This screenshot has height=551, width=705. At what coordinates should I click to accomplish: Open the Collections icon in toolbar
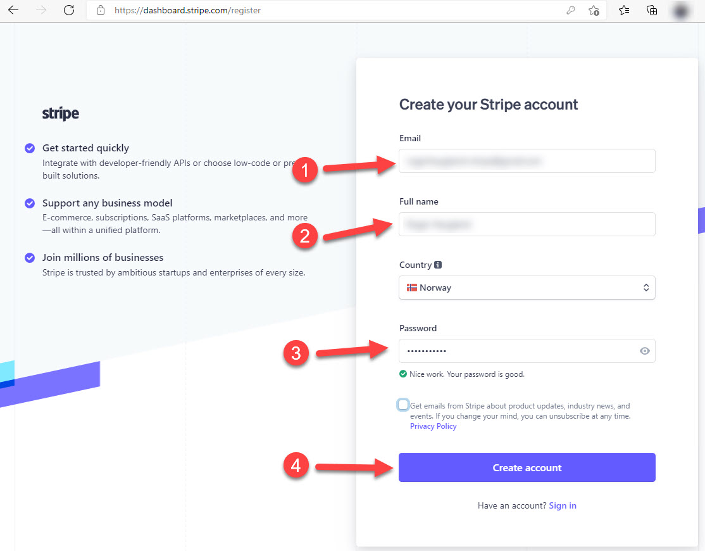652,10
